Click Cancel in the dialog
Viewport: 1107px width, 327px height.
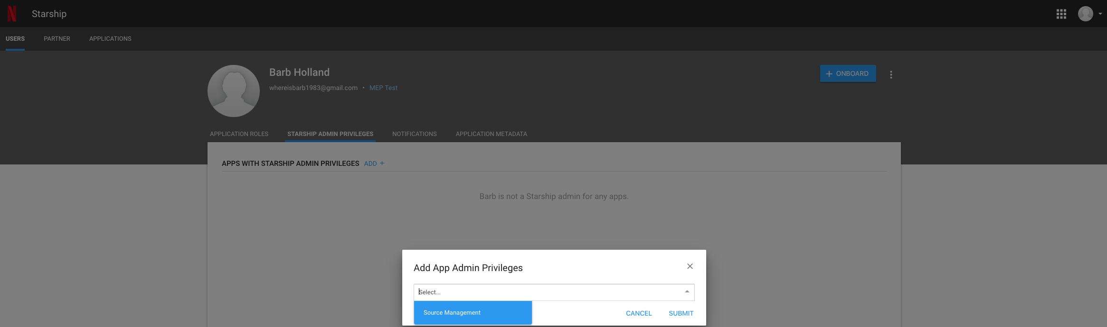tap(639, 313)
